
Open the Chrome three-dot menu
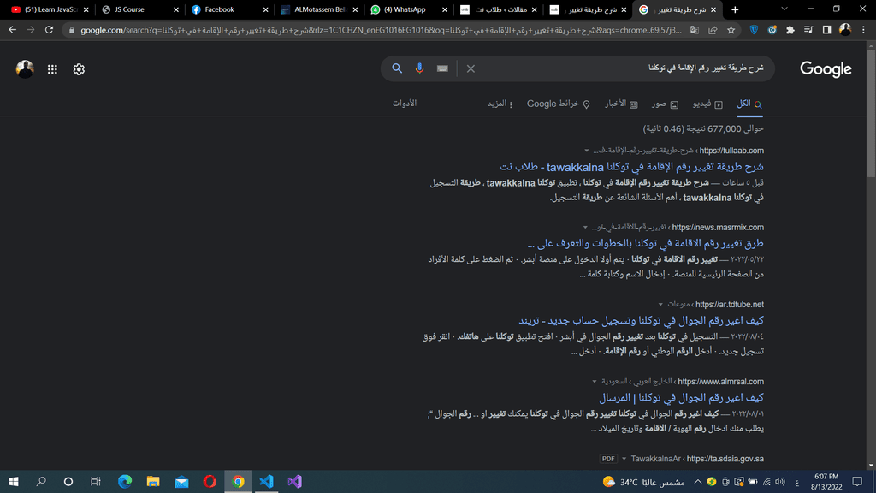[864, 30]
